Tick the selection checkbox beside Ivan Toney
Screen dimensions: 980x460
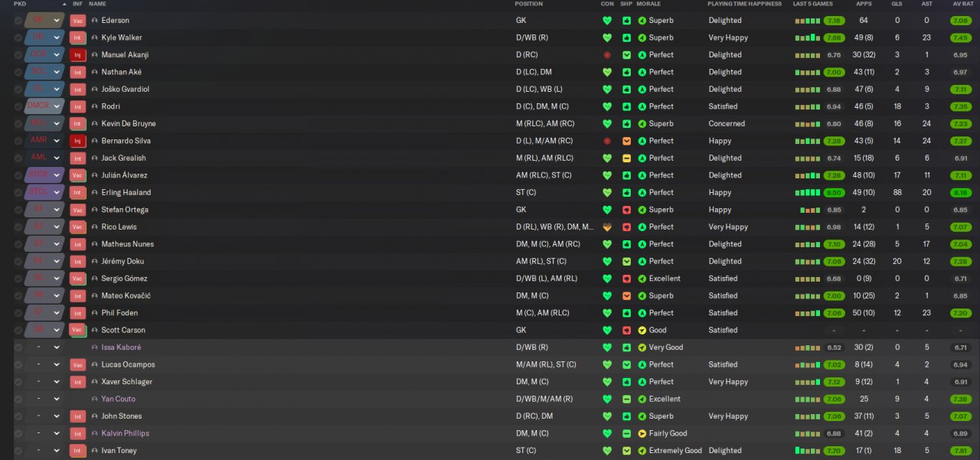[x=18, y=451]
